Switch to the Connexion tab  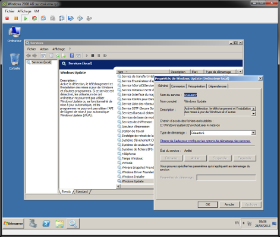click(x=178, y=87)
